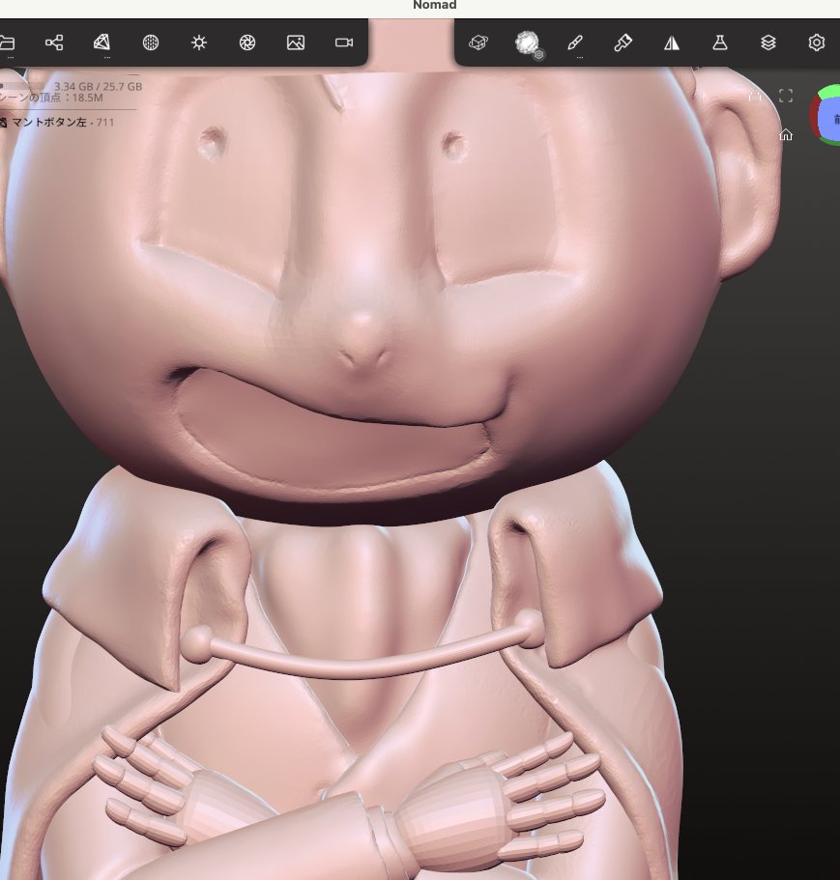The width and height of the screenshot is (840, 880).
Task: Open the Camera settings menu
Action: (344, 43)
